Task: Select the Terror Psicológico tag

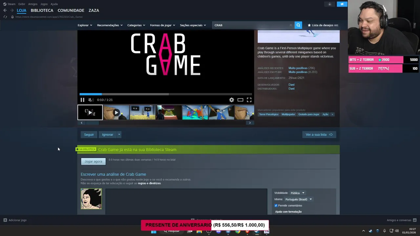Action: (268, 114)
